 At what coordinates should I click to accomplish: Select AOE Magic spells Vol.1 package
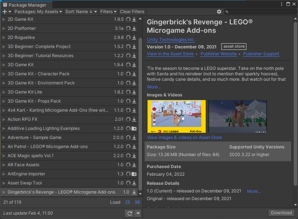click(69, 156)
